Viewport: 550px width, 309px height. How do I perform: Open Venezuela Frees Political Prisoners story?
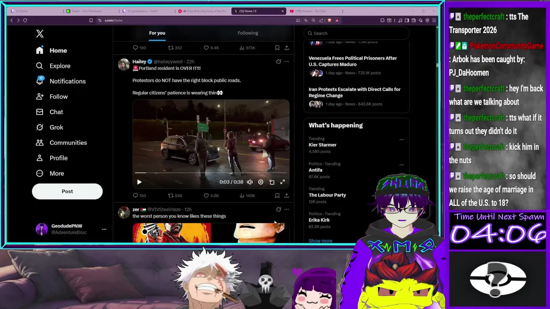(x=353, y=61)
